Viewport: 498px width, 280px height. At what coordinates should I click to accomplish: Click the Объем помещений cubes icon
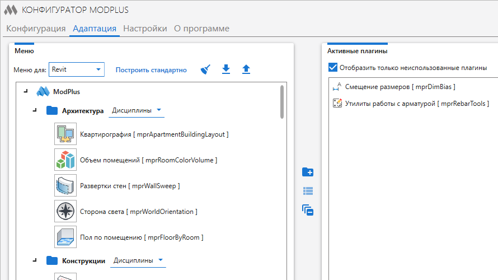click(65, 160)
